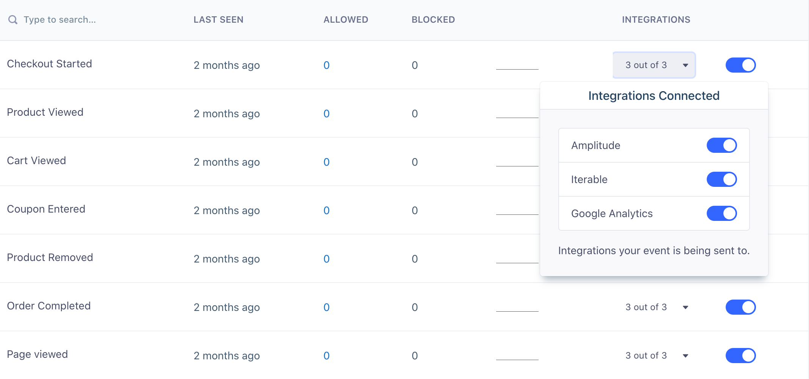Expand the integrations dropdown for Order Completed

tap(657, 307)
